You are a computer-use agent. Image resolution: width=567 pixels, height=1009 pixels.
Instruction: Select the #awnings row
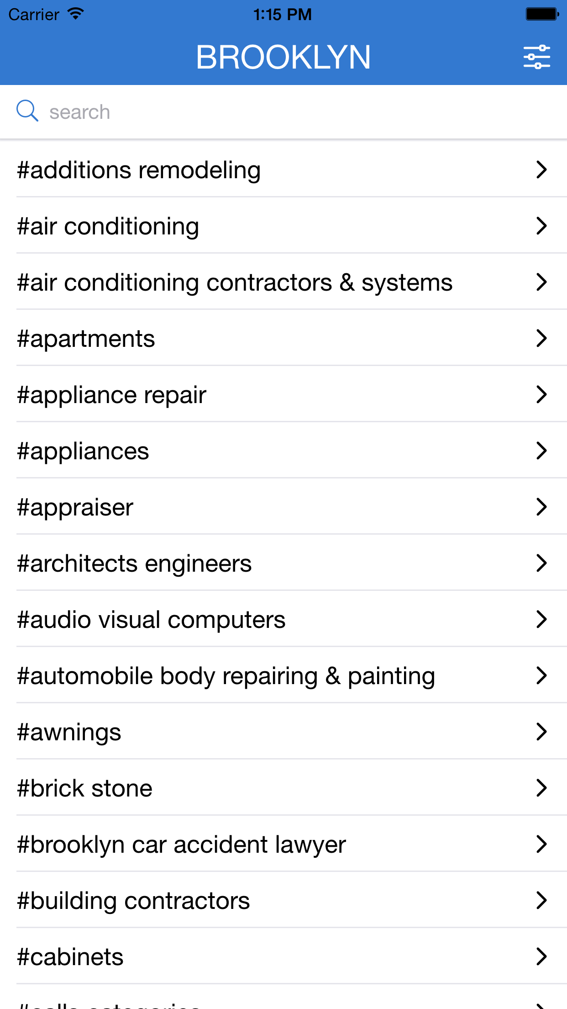point(69,732)
